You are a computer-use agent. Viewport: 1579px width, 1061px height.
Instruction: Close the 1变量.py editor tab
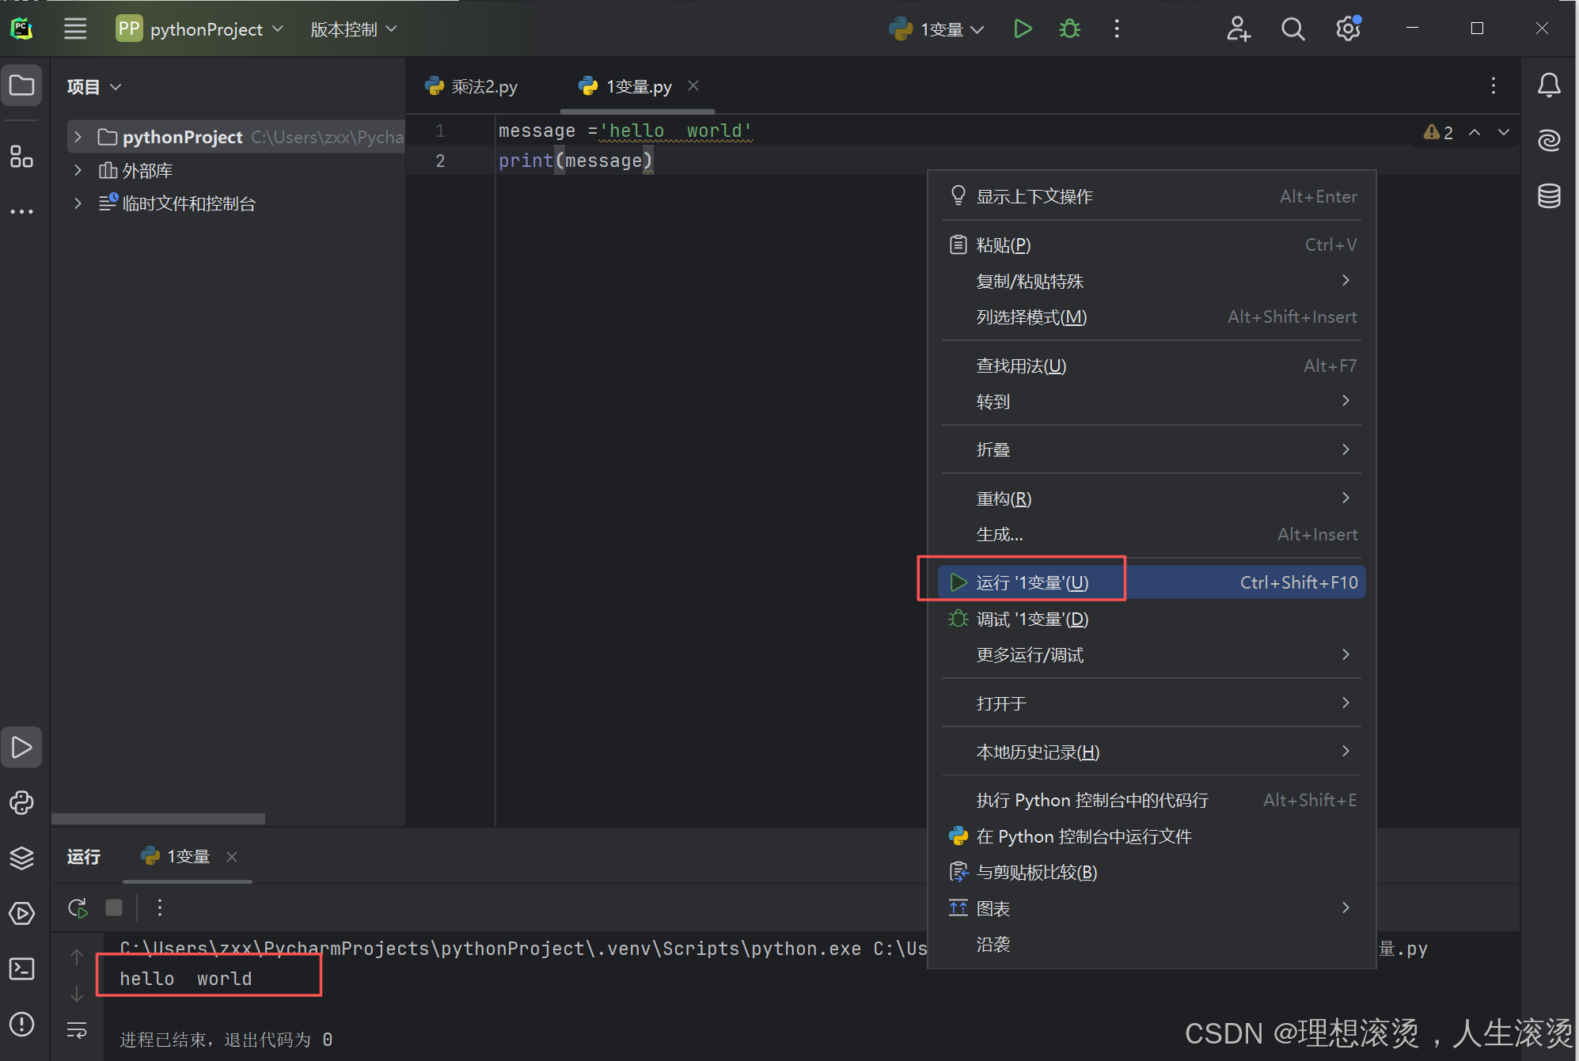click(x=693, y=85)
